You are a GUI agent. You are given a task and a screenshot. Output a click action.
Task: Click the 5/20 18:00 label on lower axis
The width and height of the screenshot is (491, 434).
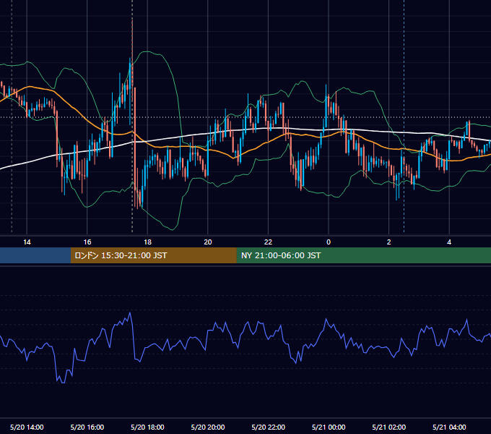[x=147, y=427]
